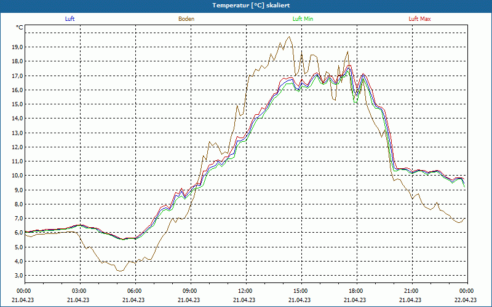
Task: Select the 3,0 y-axis tick label
Action: pyautogui.click(x=19, y=276)
